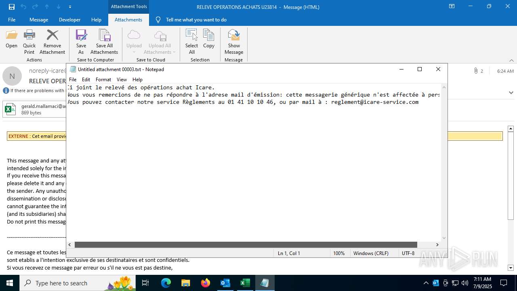Click message pane scroll down arrow

click(x=511, y=268)
